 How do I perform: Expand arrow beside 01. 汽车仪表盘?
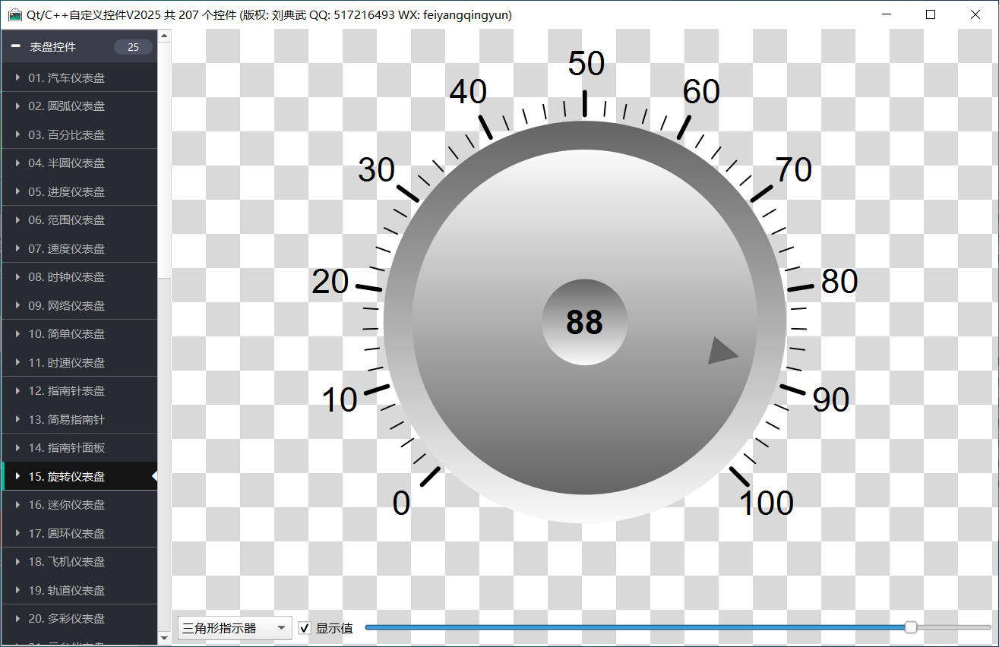pyautogui.click(x=17, y=77)
